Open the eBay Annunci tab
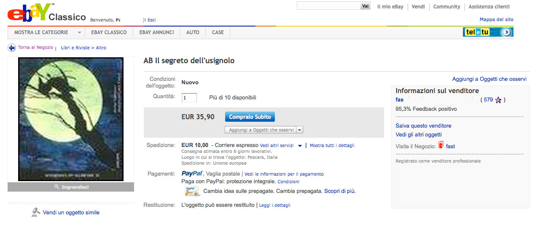Image resolution: width=535 pixels, height=227 pixels. [x=156, y=32]
